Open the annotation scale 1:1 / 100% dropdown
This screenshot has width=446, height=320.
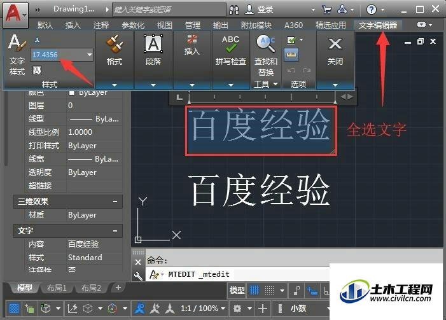point(203,309)
